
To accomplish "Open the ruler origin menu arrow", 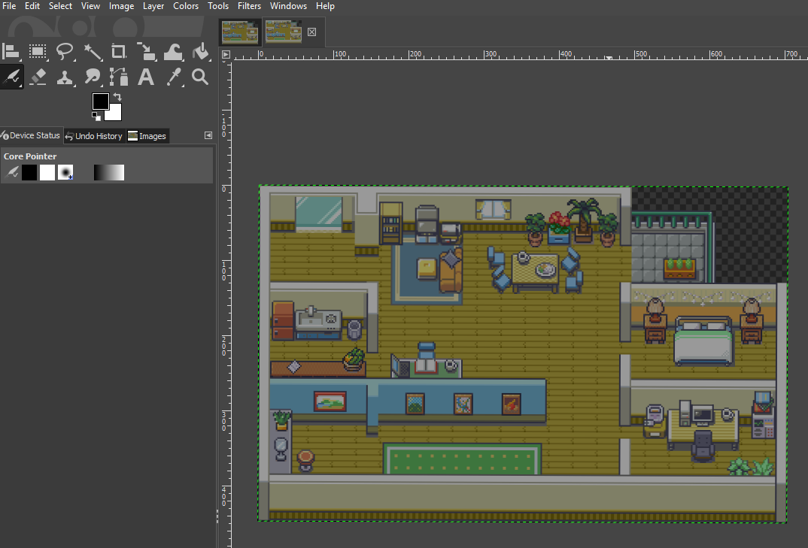I will click(226, 54).
